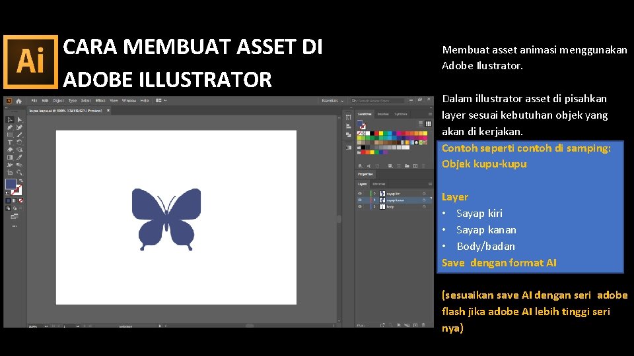Choose the Curvature tool

coord(19,127)
